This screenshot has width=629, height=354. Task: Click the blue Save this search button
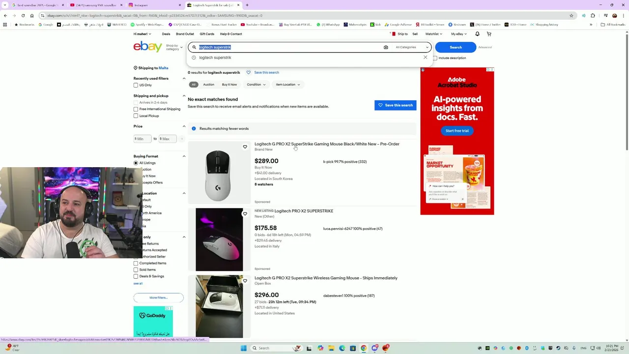click(395, 105)
